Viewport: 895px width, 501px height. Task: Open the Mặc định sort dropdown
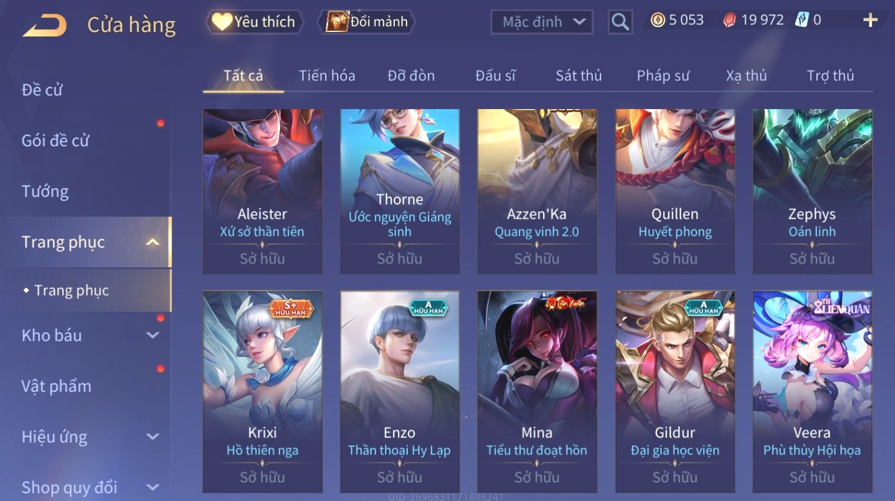[542, 23]
